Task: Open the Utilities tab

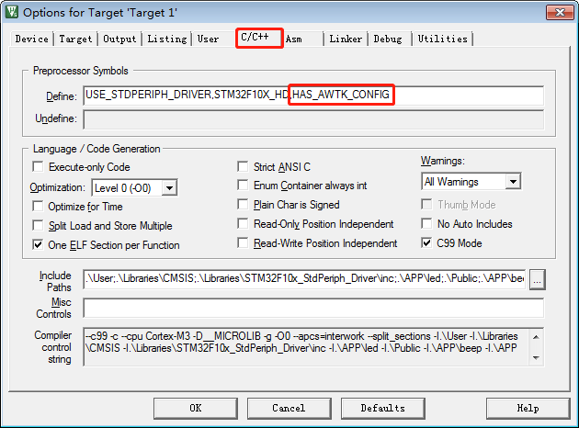Action: point(442,39)
